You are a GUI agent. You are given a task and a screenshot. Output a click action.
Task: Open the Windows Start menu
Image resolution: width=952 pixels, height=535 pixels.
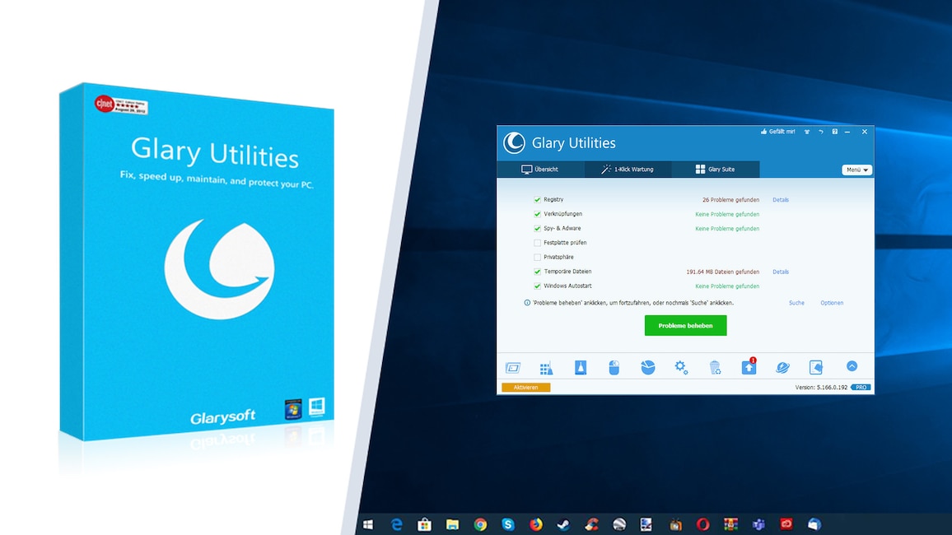click(368, 524)
